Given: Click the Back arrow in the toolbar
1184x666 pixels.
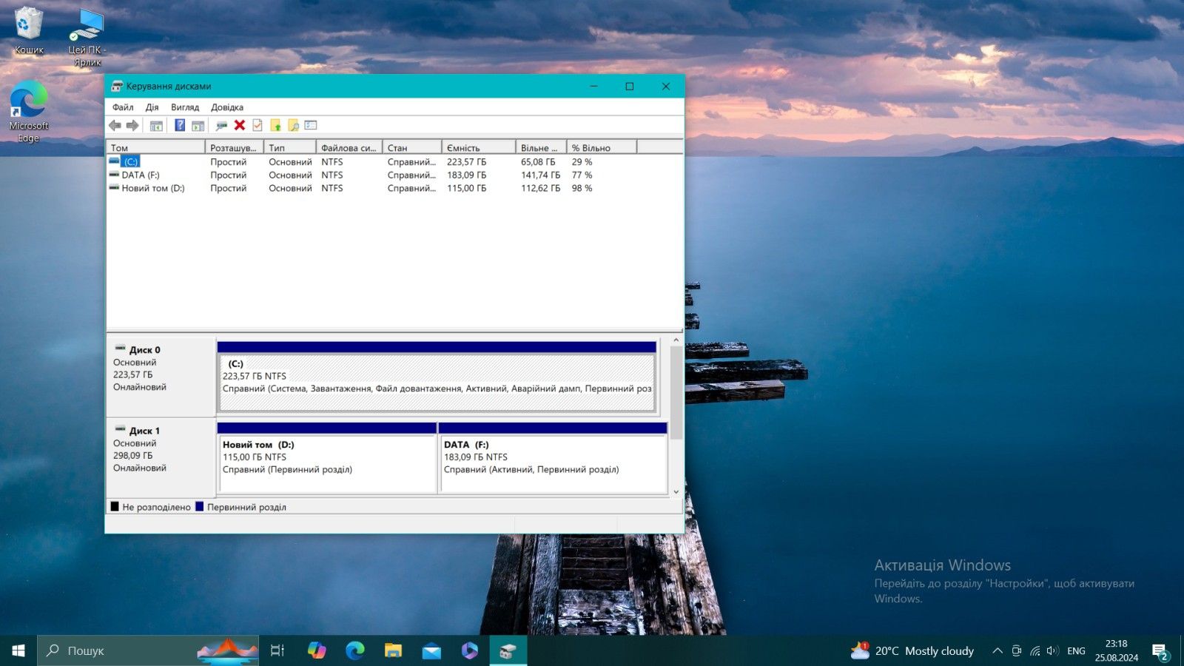Looking at the screenshot, I should (x=115, y=126).
